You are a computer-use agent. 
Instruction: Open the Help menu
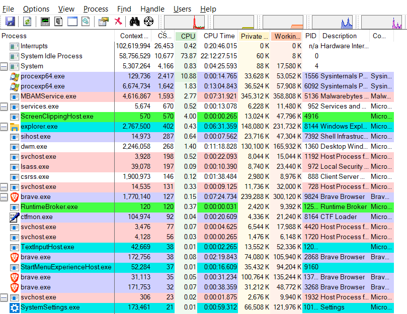tap(208, 9)
